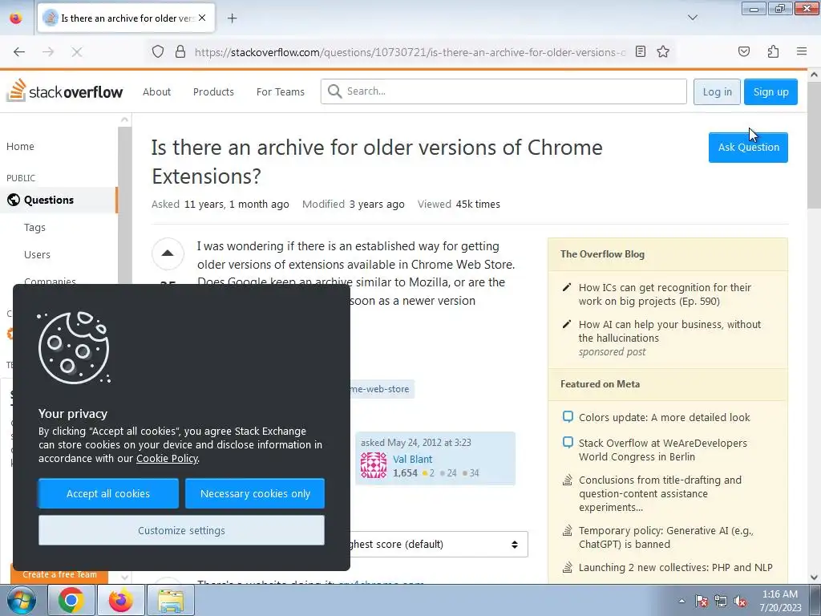Open the tracking protection shield icon

(x=158, y=51)
